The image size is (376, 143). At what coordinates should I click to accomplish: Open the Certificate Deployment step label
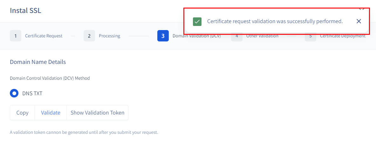343,36
